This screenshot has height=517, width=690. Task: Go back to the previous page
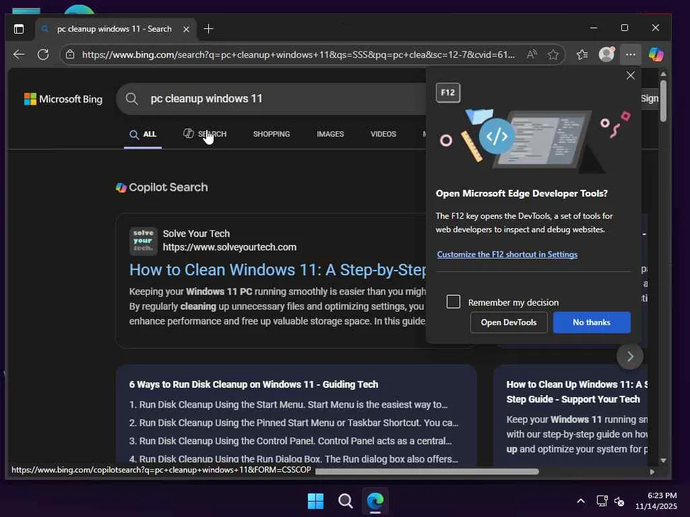19,55
